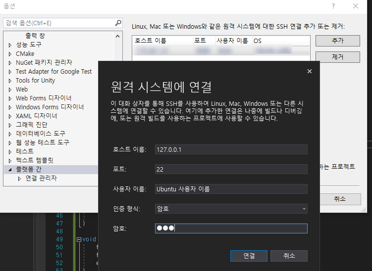This screenshot has height=271, width=372.
Task: Expand the NuGet 패키지 관리자 node
Action: (x=10, y=63)
